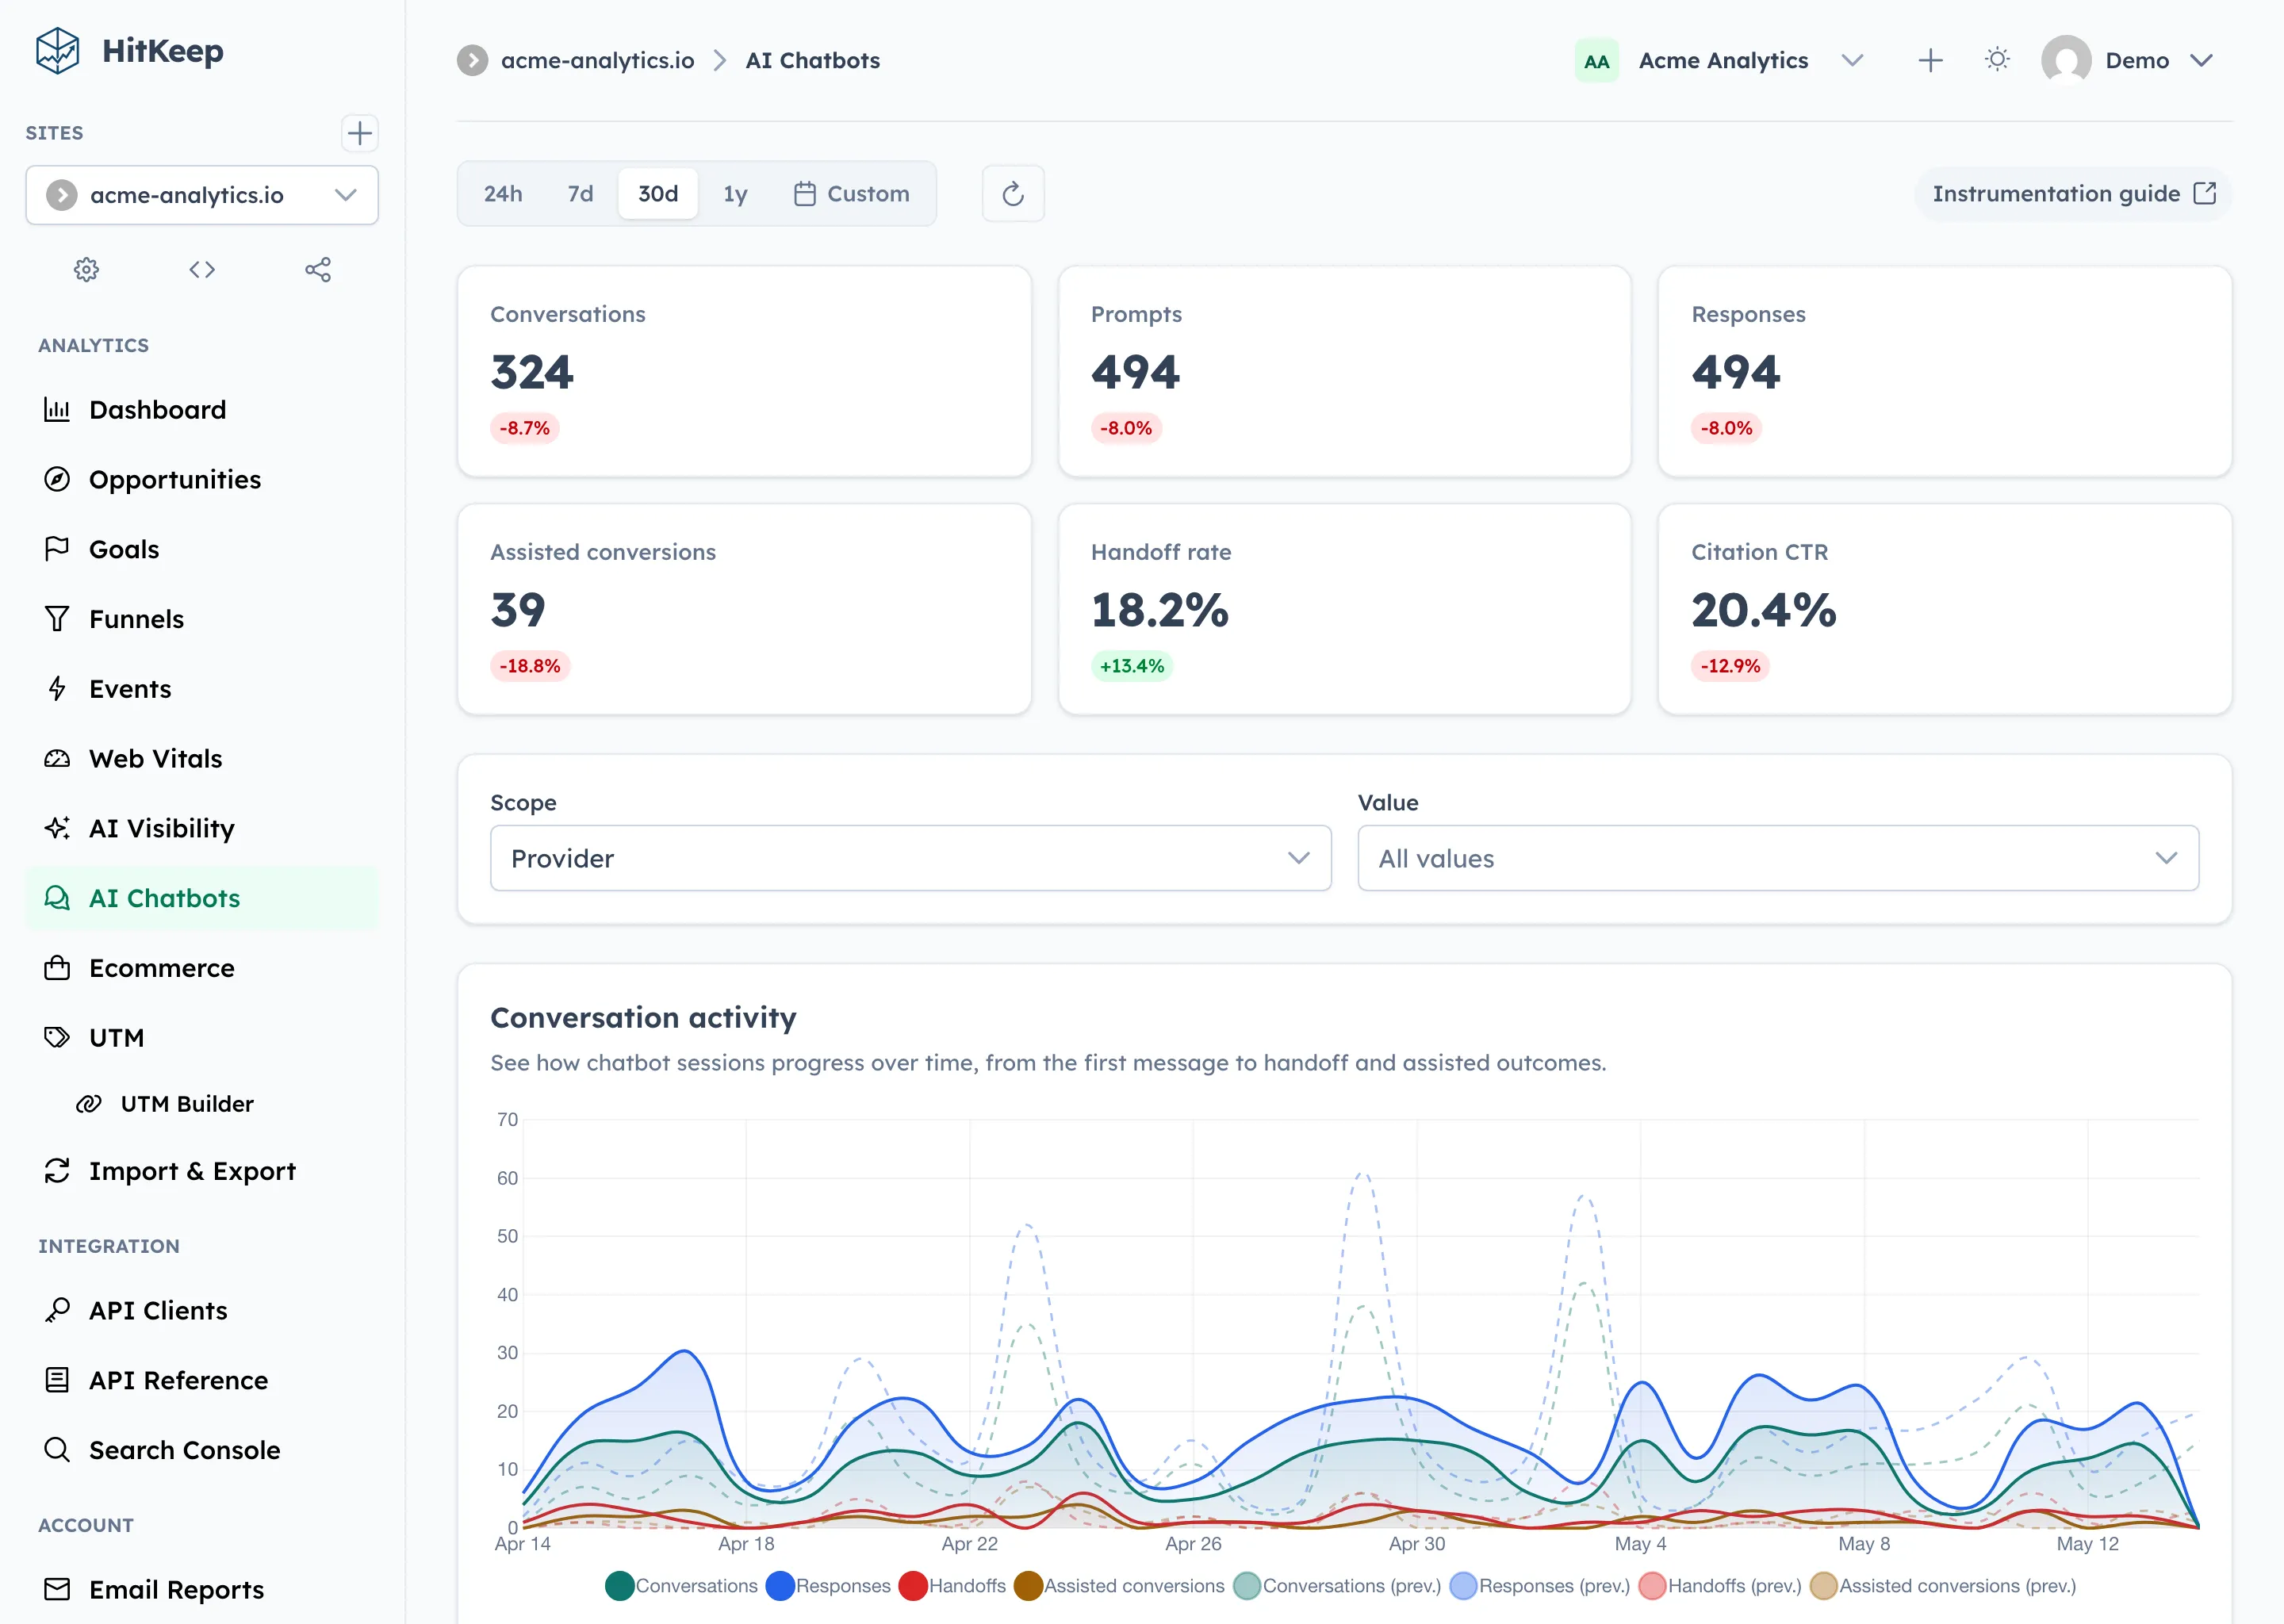
Task: Click acme-analytics.io breadcrumb link
Action: pyautogui.click(x=597, y=60)
